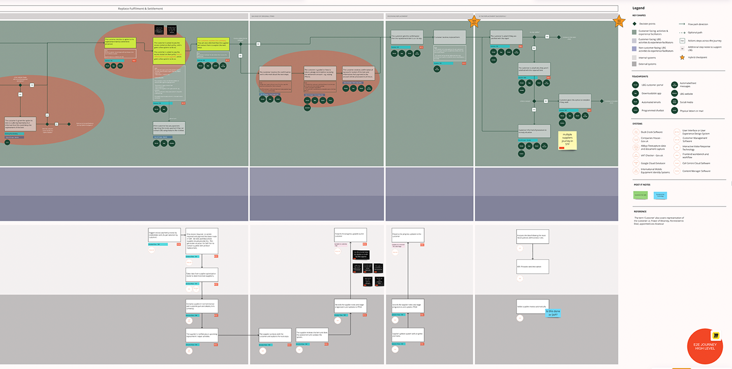Select the Downloadable app touchpoint icon in legend
Screen dimensions: 732x369
click(635, 93)
